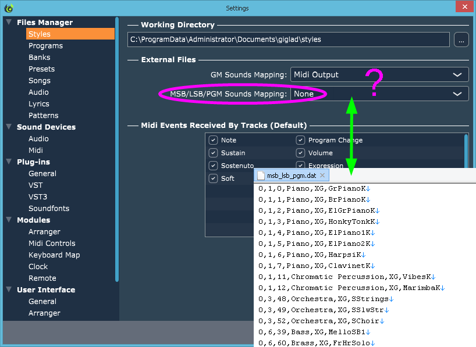Open Soundfonts settings
The height and width of the screenshot is (347, 476).
49,209
